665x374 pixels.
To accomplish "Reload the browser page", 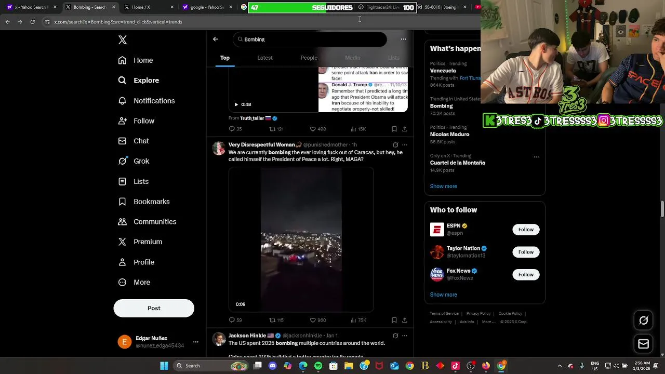I will [32, 22].
